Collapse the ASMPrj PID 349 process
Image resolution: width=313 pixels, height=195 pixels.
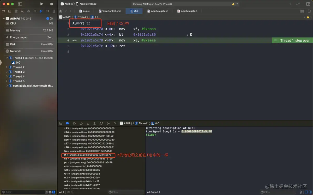click(4, 18)
